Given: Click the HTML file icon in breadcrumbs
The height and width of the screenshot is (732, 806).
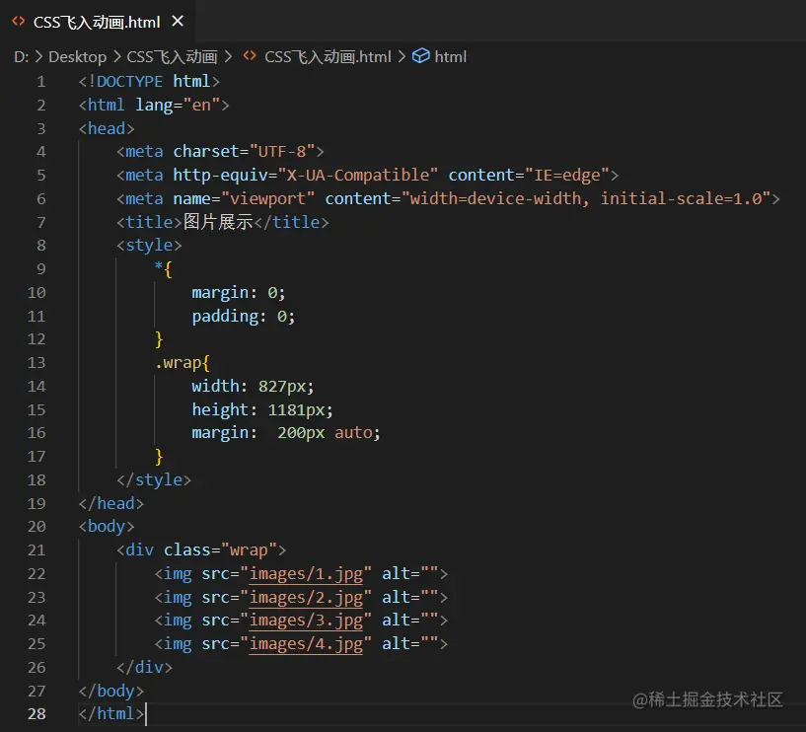Looking at the screenshot, I should point(250,56).
